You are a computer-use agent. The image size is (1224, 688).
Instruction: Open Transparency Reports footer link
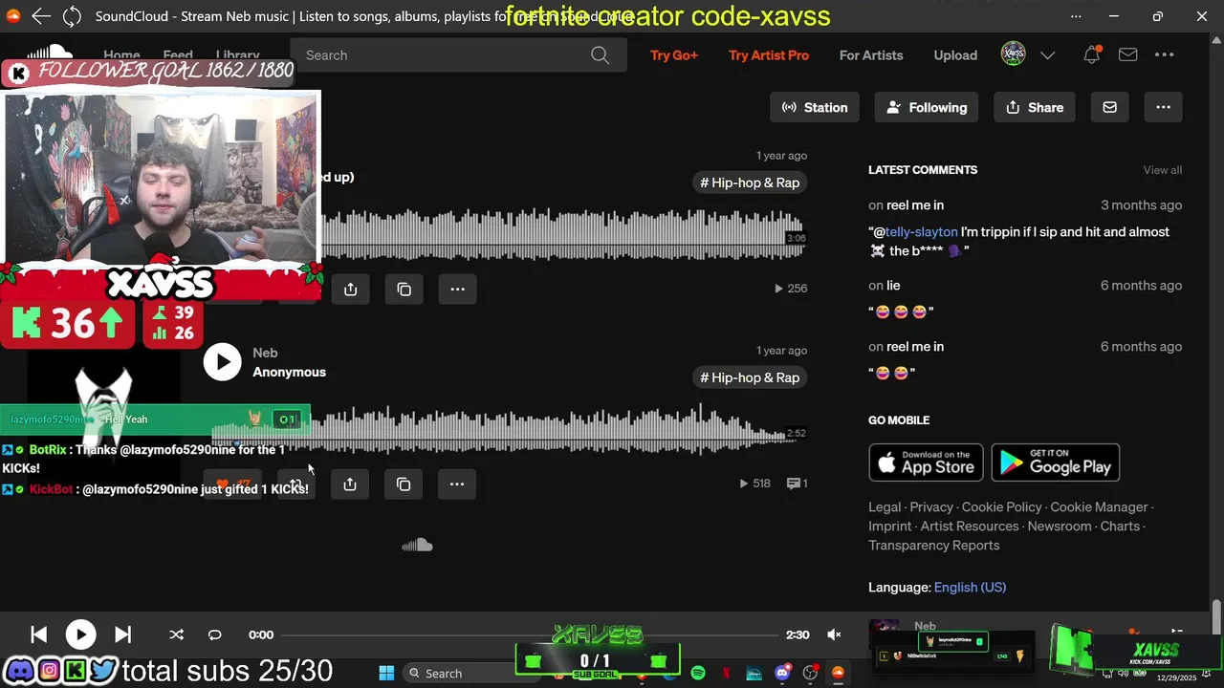(934, 546)
